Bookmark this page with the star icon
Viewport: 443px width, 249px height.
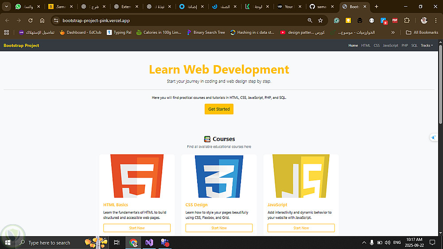pos(320,20)
